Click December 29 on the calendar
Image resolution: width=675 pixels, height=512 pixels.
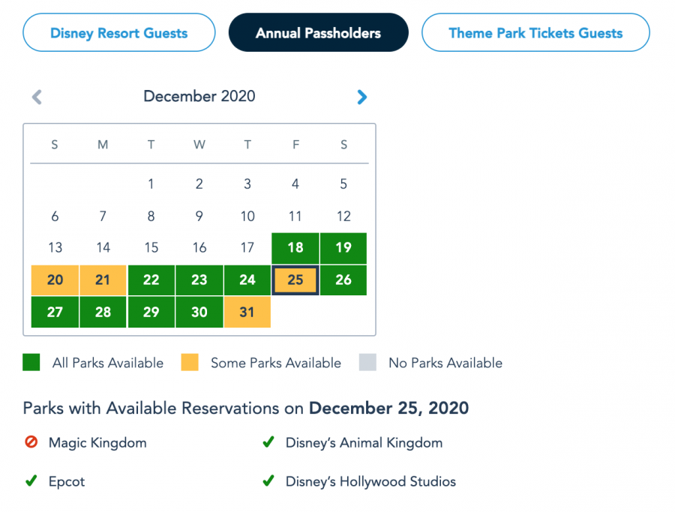point(151,312)
